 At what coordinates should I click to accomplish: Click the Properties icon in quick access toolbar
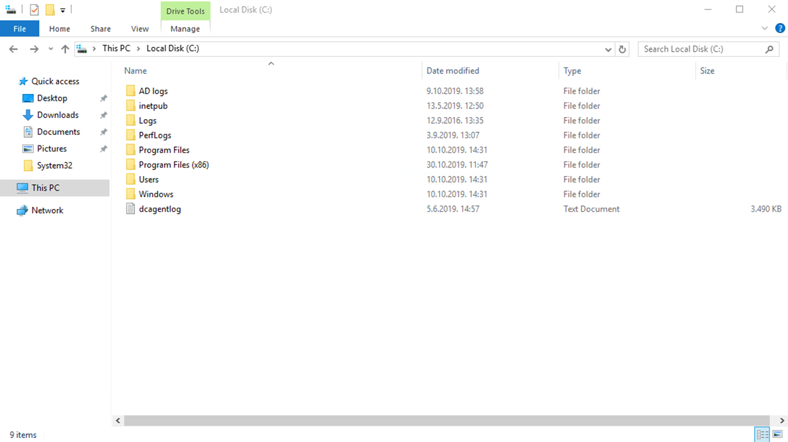coord(34,10)
